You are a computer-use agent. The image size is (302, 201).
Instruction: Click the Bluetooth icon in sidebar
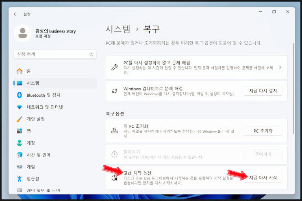[20, 95]
